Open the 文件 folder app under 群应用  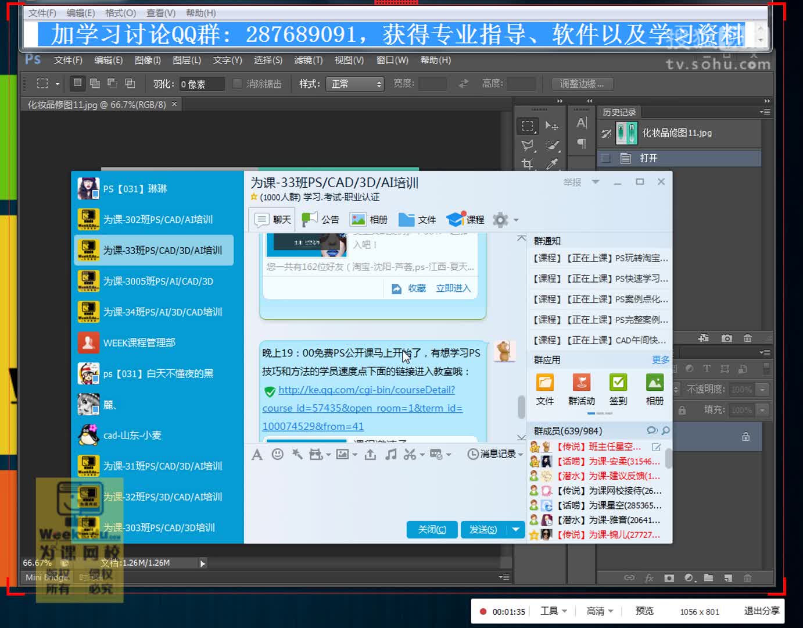(x=545, y=390)
